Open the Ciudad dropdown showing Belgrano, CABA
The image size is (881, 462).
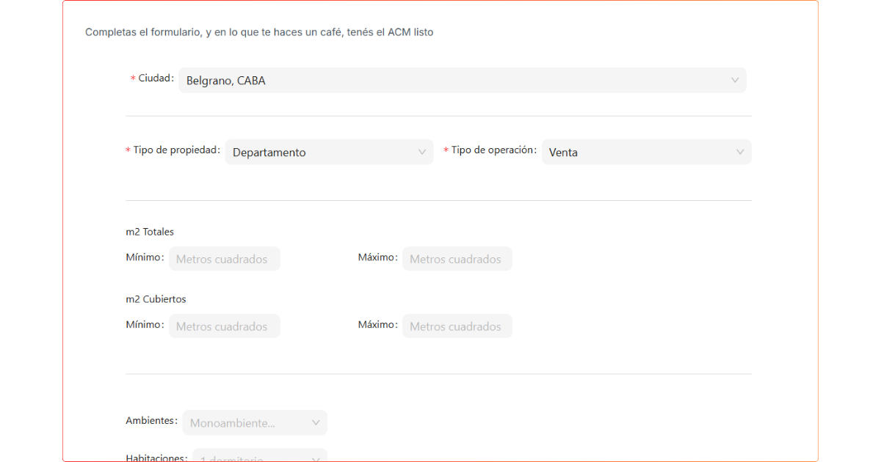pyautogui.click(x=455, y=81)
